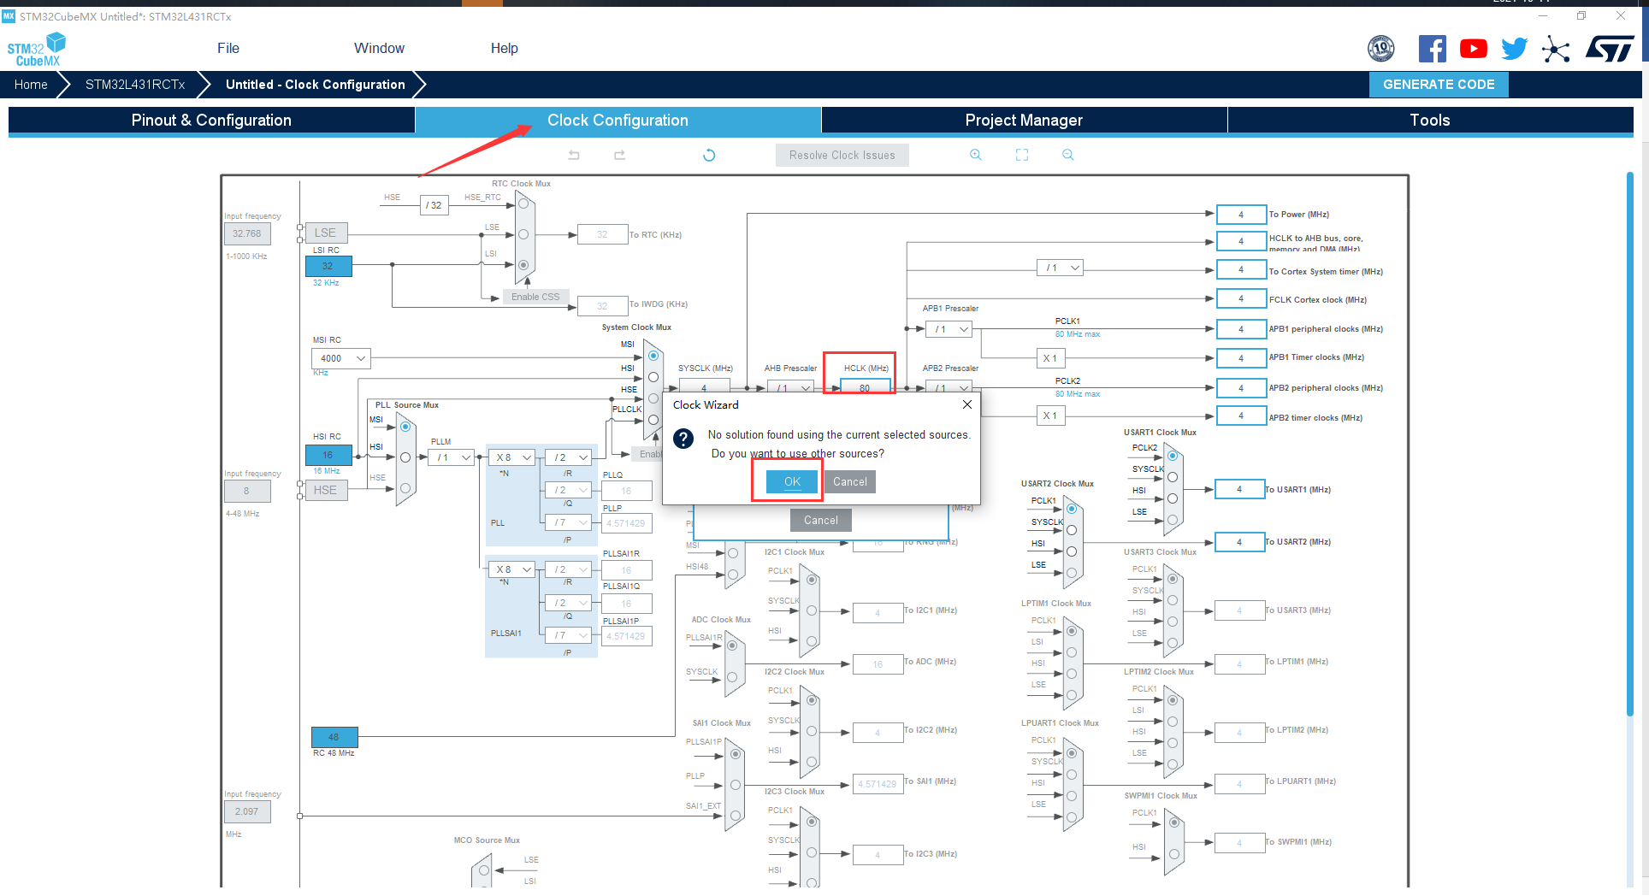Open the YouTube icon link
Screen dimensions: 1649x896
point(1473,49)
